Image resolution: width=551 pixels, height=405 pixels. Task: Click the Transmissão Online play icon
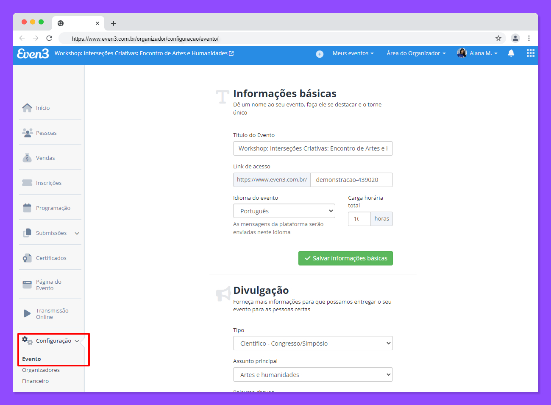27,313
